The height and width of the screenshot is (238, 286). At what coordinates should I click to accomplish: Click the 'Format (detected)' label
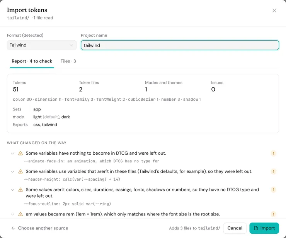pyautogui.click(x=25, y=35)
